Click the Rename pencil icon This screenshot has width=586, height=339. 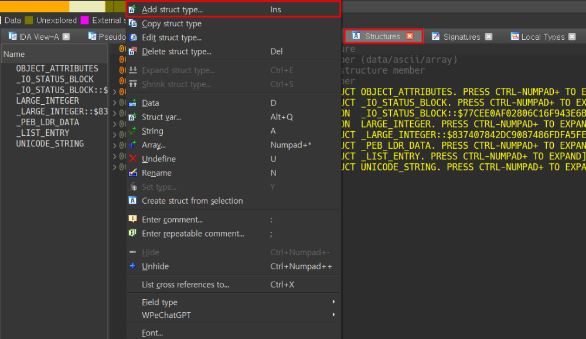pyautogui.click(x=132, y=173)
